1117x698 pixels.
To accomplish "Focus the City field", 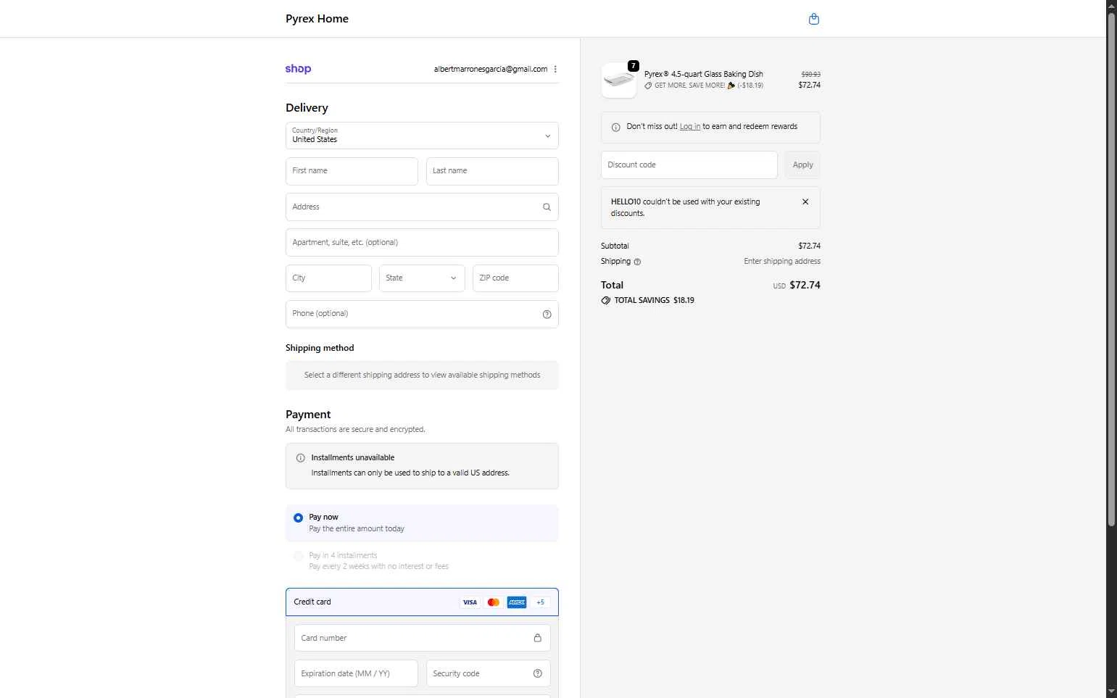I will click(328, 278).
